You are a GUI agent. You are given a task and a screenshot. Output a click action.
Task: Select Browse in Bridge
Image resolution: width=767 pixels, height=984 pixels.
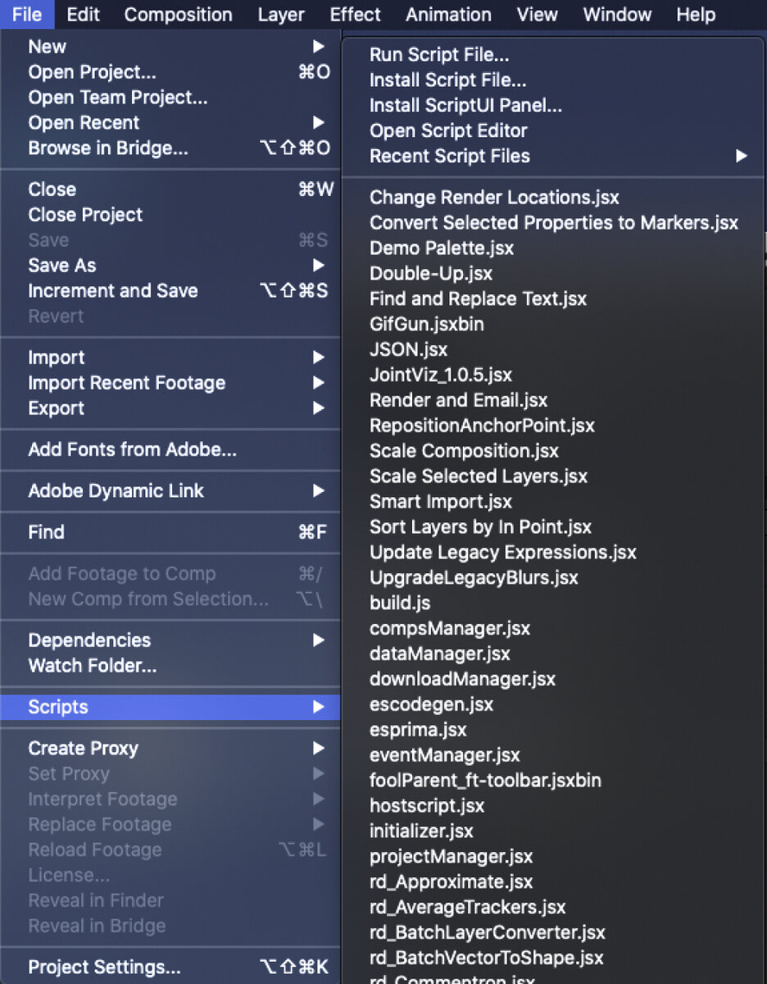click(108, 148)
